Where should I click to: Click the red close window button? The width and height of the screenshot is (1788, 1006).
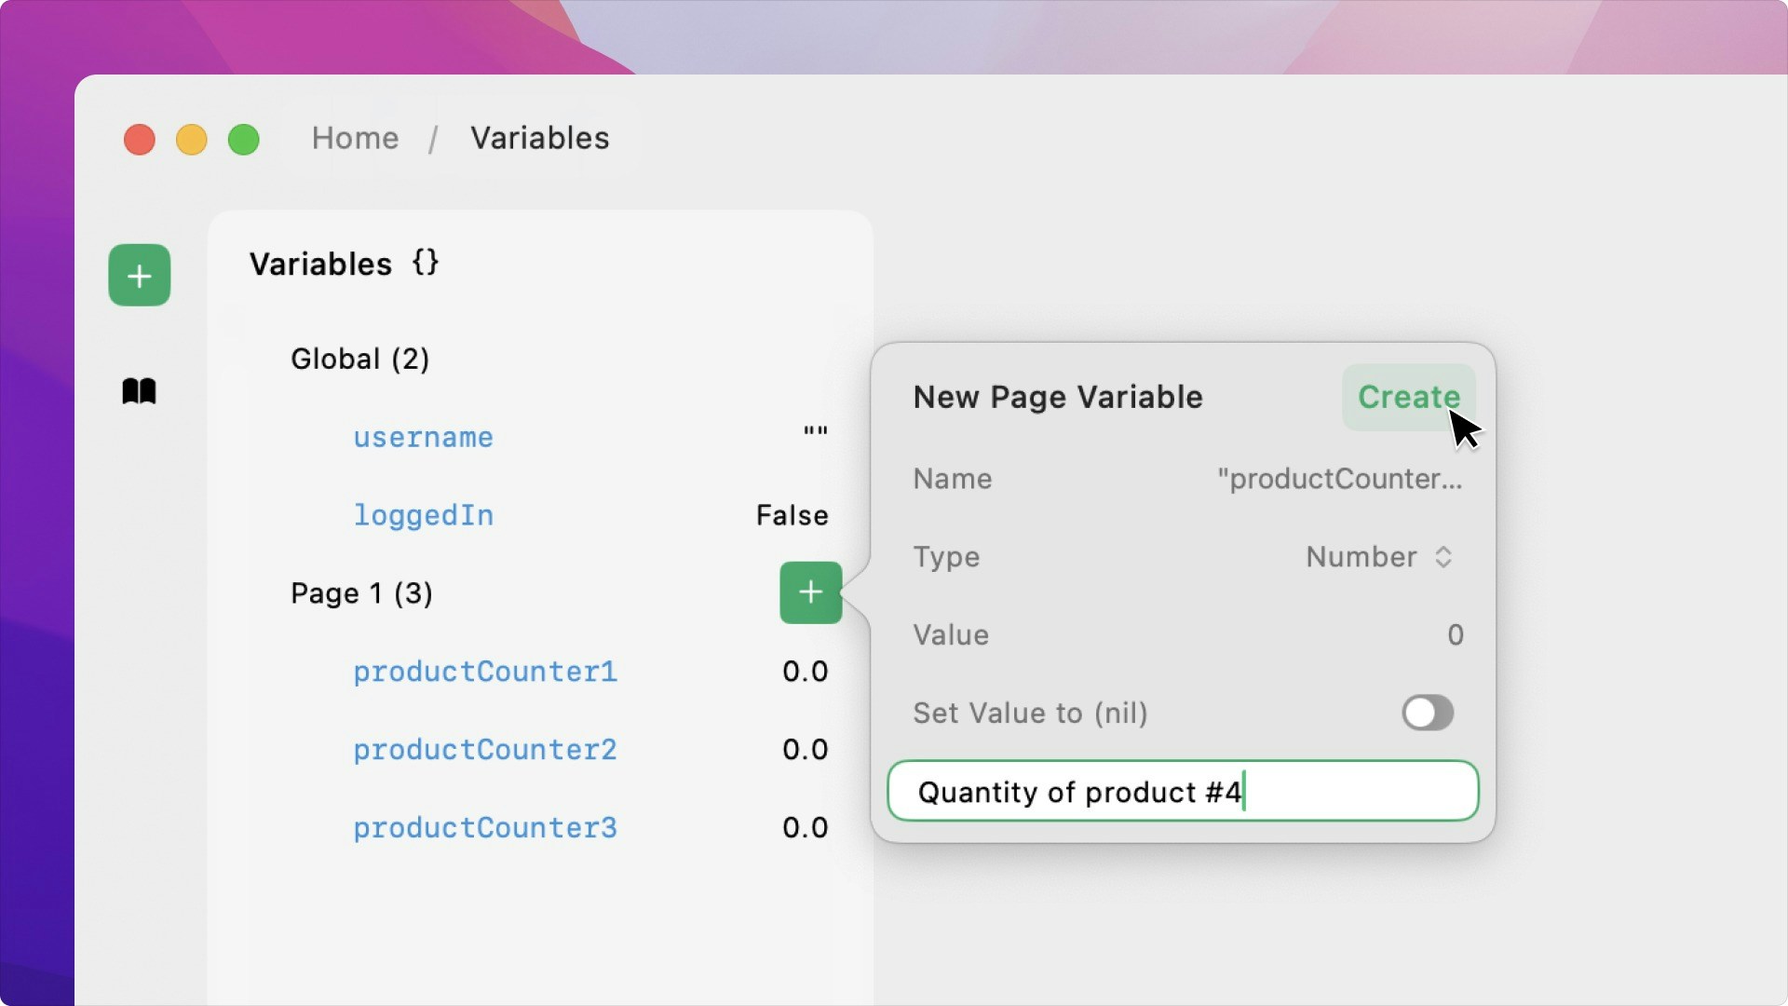pos(140,140)
